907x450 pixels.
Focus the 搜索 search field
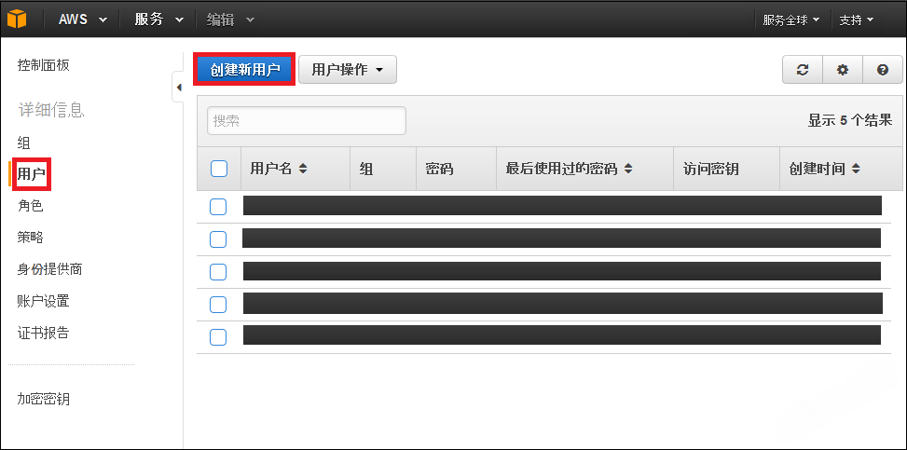point(307,121)
